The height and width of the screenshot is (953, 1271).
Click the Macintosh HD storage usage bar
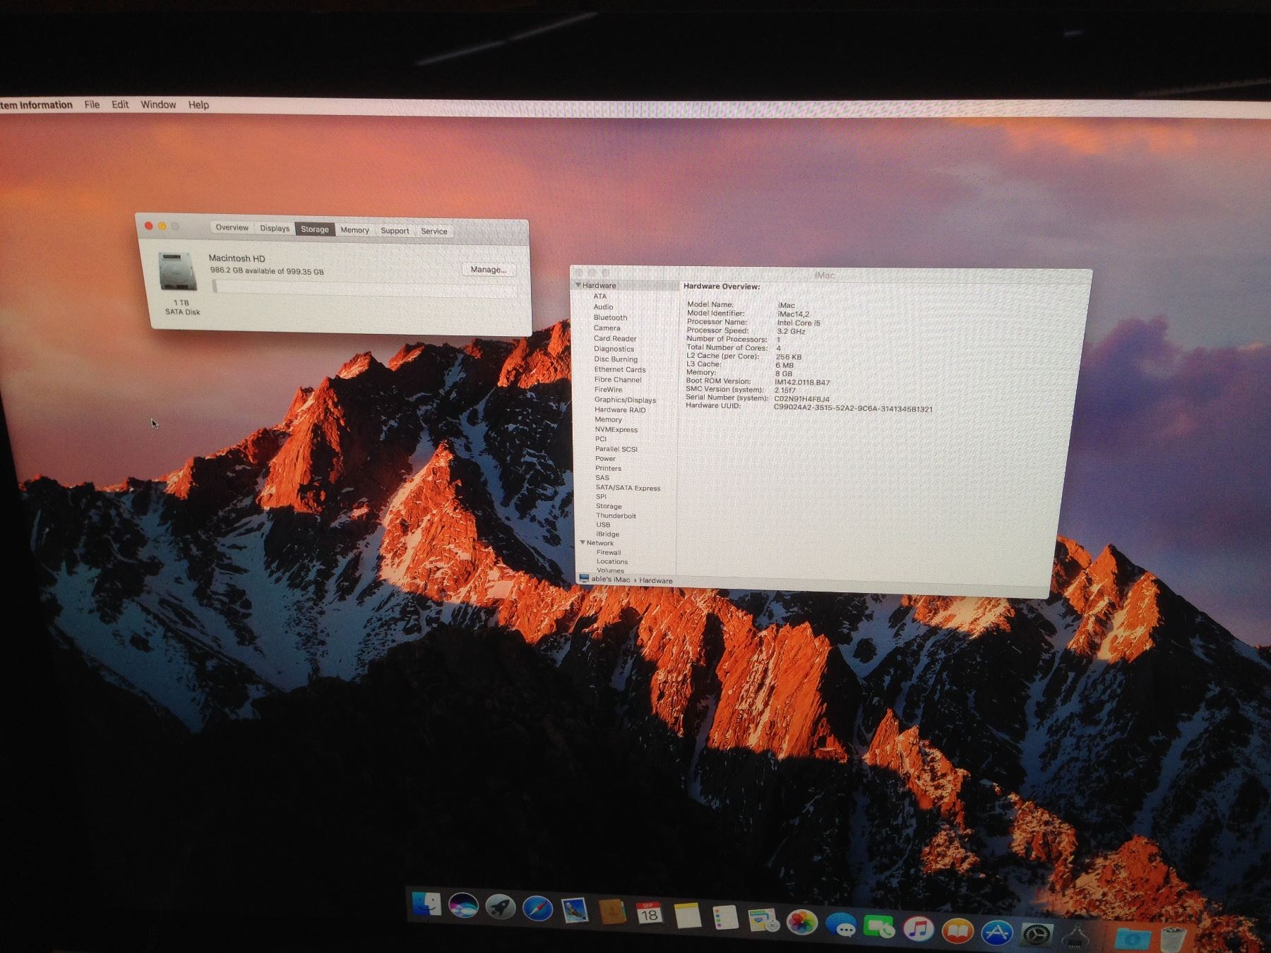tap(364, 287)
